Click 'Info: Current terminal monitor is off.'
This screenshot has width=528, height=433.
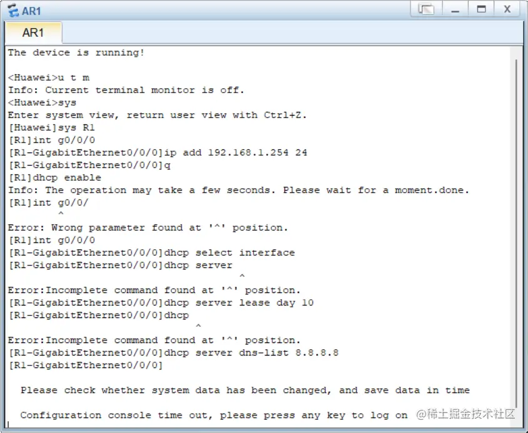126,90
